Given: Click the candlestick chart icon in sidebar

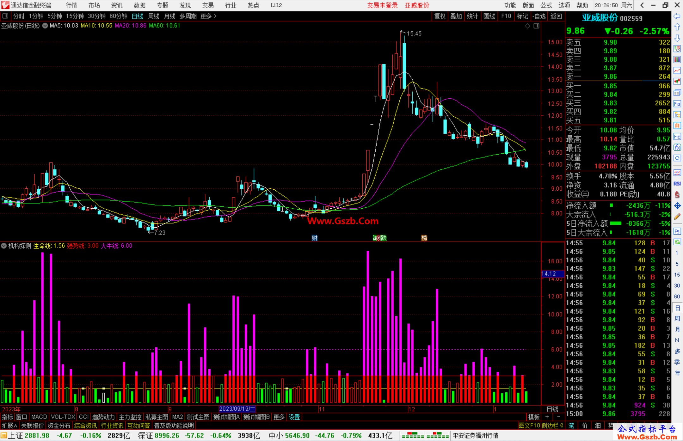Looking at the screenshot, I should [x=677, y=82].
